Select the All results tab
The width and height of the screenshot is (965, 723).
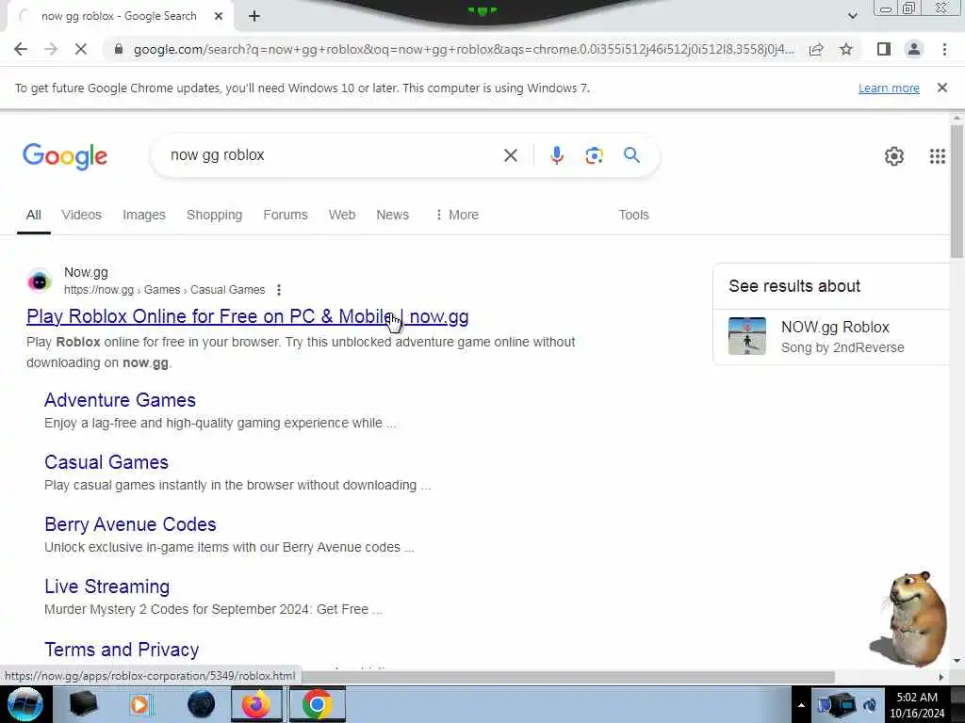34,215
